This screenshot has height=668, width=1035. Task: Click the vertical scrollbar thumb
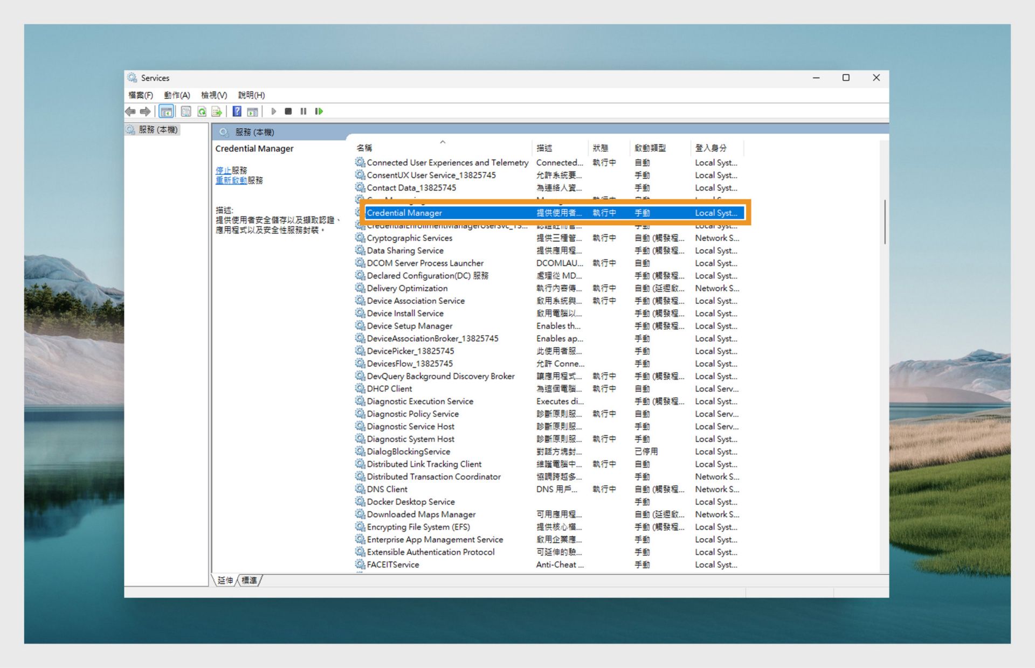(885, 222)
